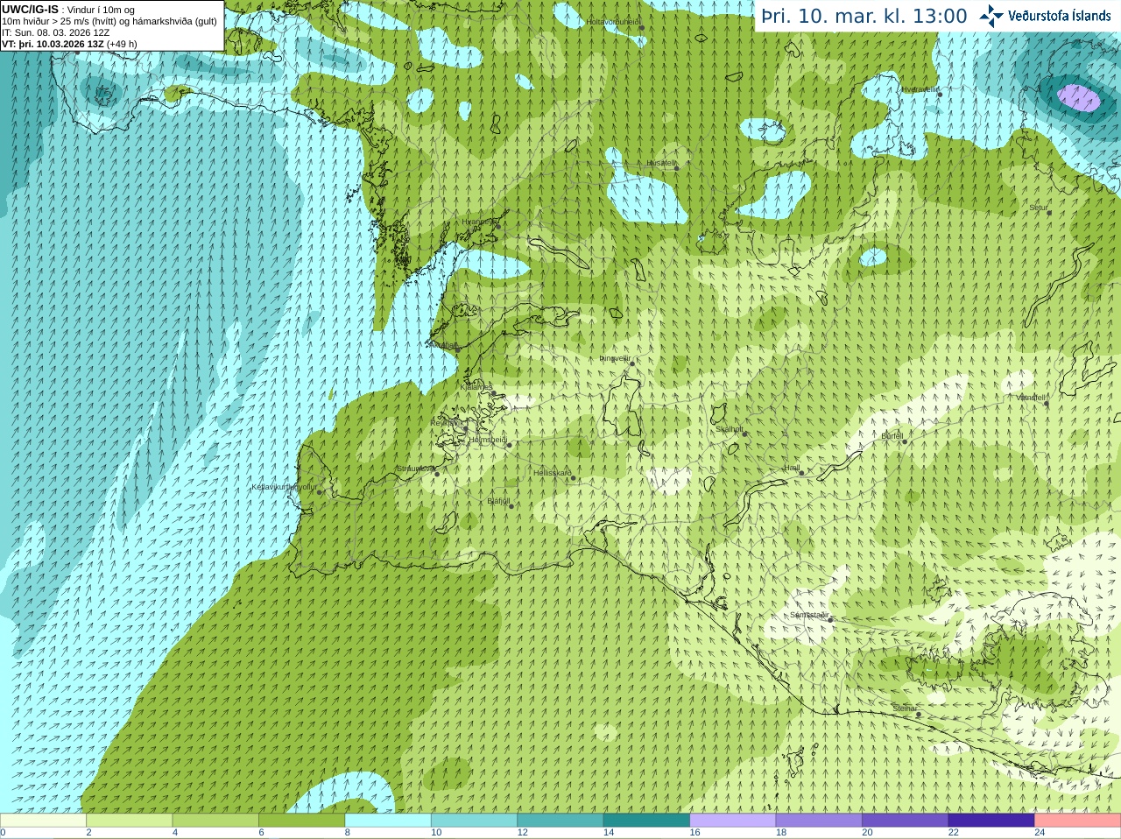Click the legend scale number 16

(x=694, y=833)
